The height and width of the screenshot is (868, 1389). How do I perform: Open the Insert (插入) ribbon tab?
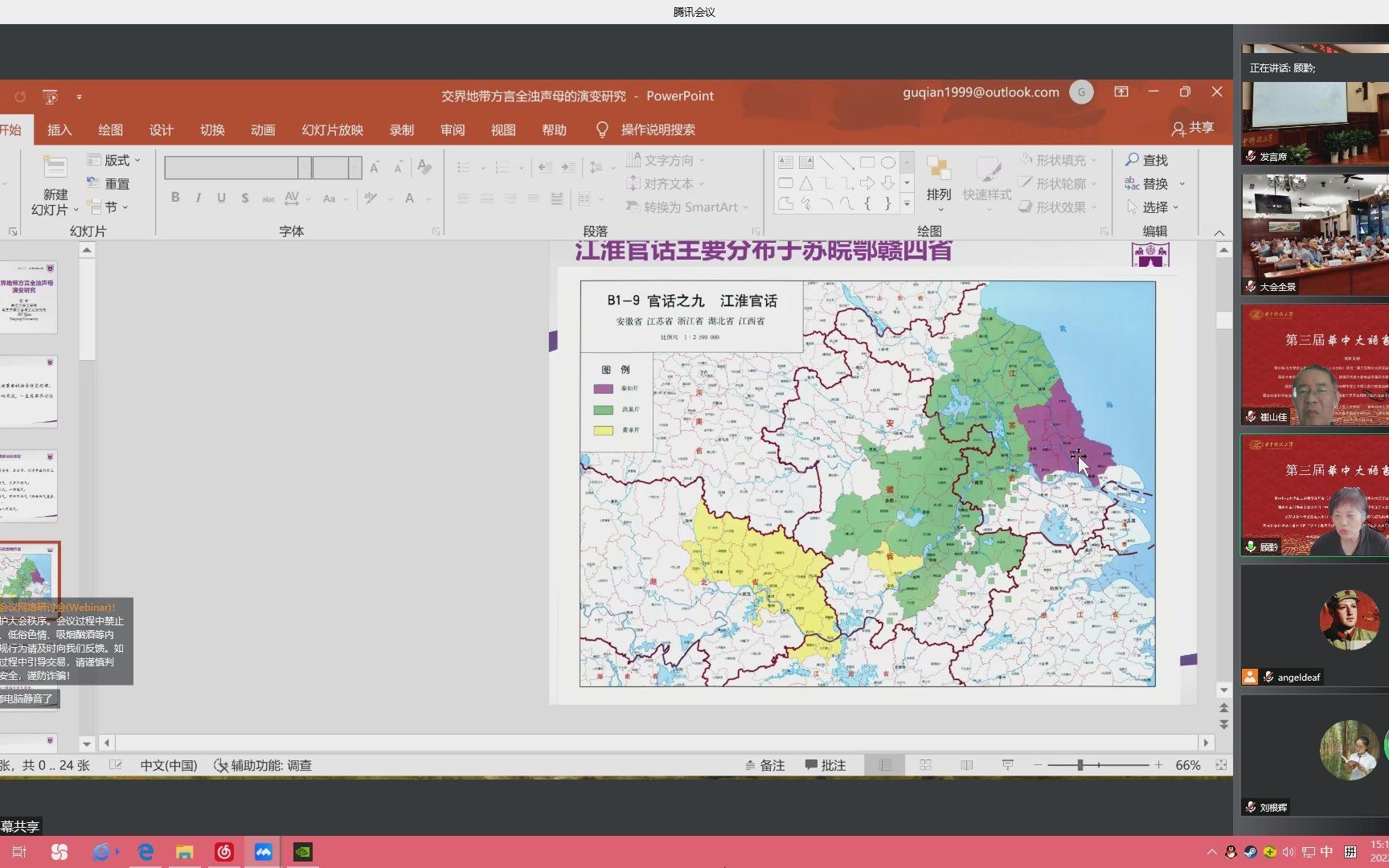[x=59, y=129]
